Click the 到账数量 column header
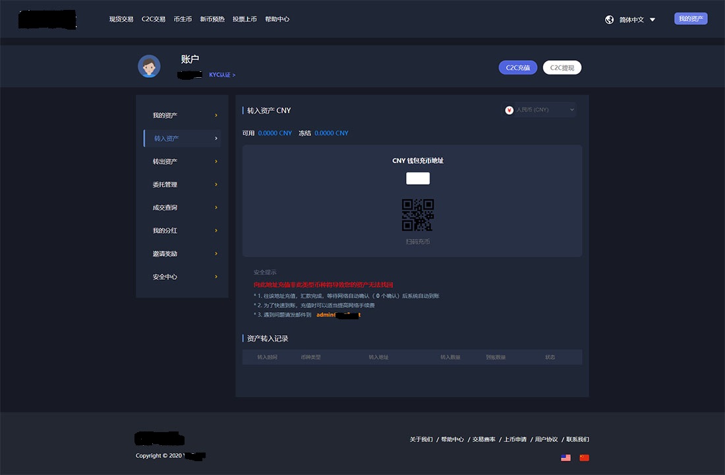Screen dimensions: 725x475 [x=496, y=357]
